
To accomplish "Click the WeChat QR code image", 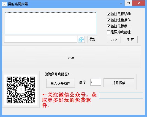I will click(21, 90).
